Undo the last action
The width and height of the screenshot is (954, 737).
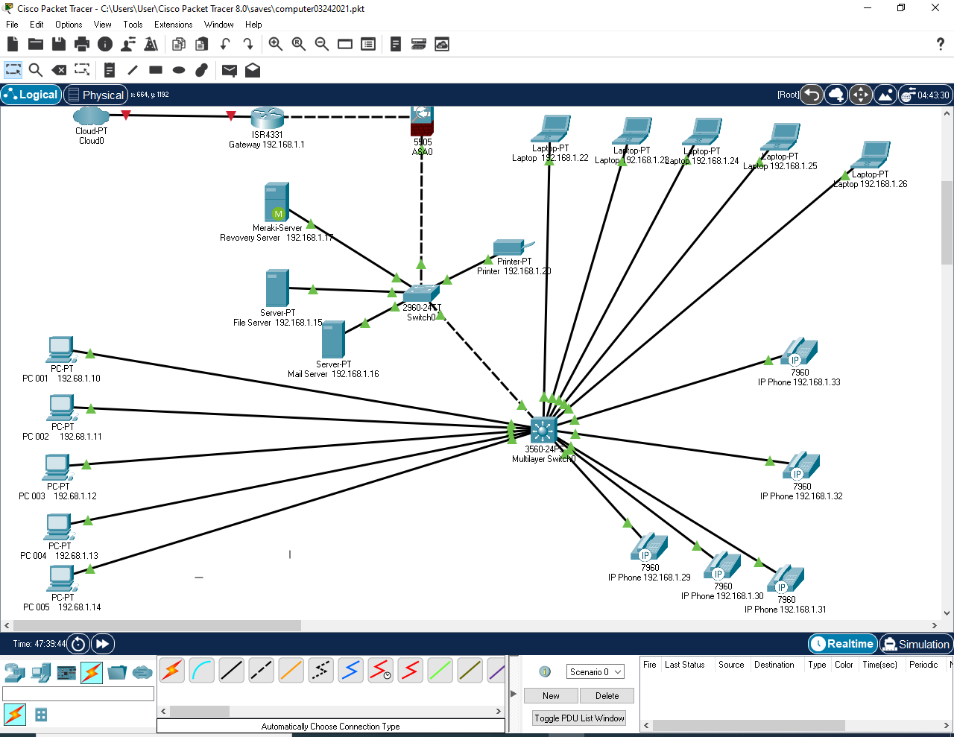point(225,45)
